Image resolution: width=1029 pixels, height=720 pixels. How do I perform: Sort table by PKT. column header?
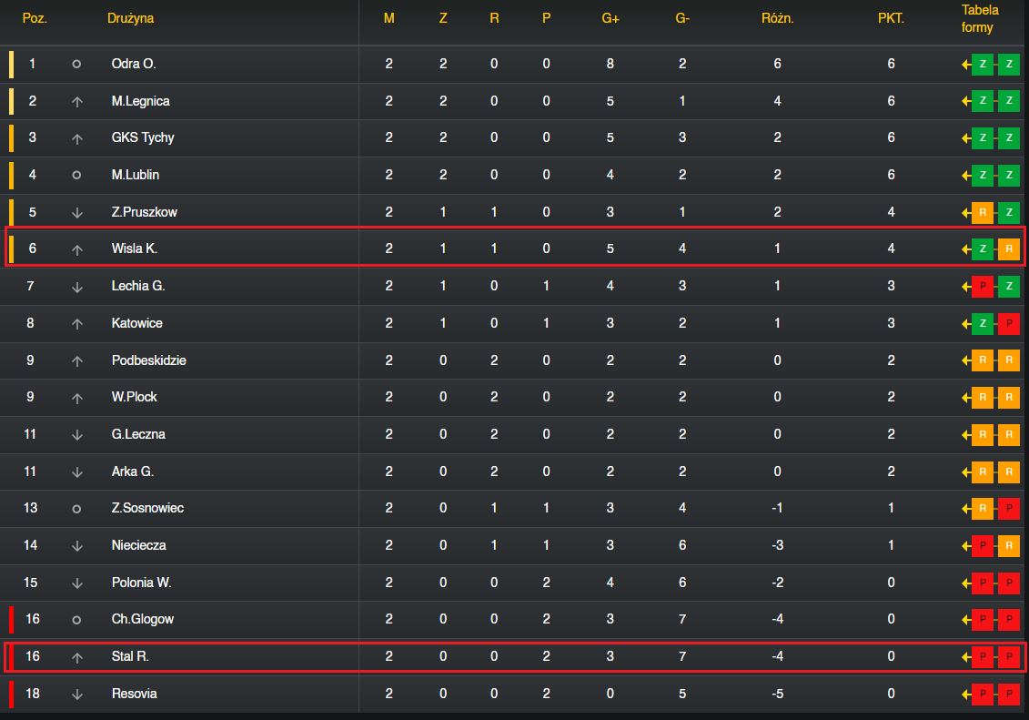click(x=891, y=18)
